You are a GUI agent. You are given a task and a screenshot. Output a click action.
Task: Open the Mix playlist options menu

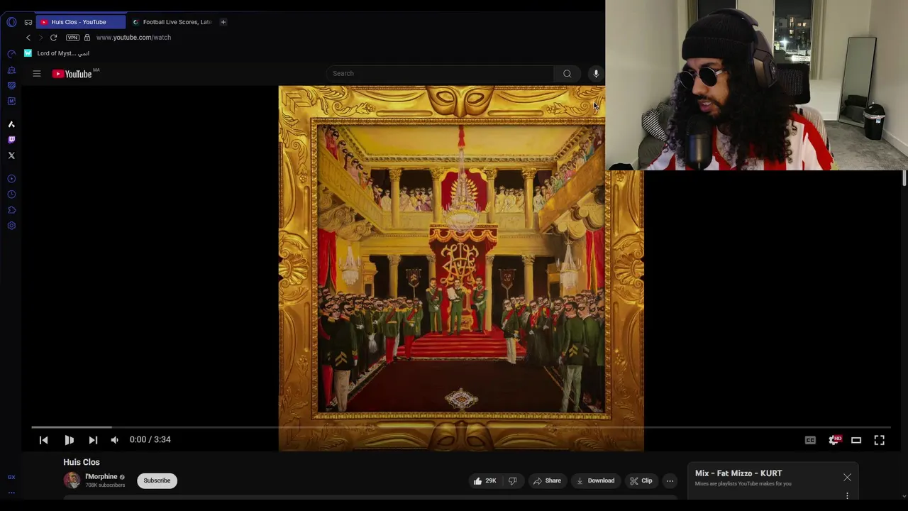click(x=847, y=495)
